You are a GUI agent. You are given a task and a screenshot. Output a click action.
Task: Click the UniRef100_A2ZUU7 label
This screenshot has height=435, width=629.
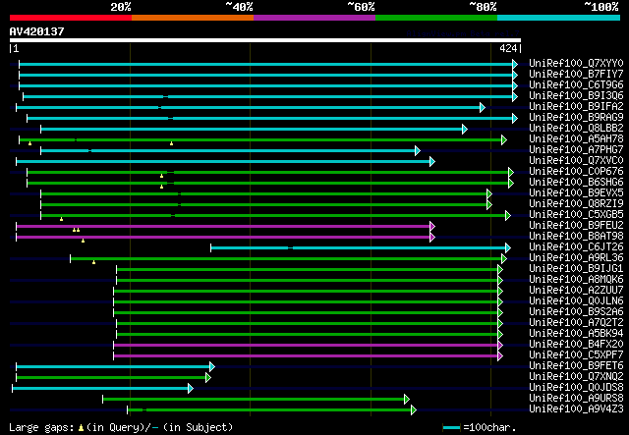tap(576, 291)
